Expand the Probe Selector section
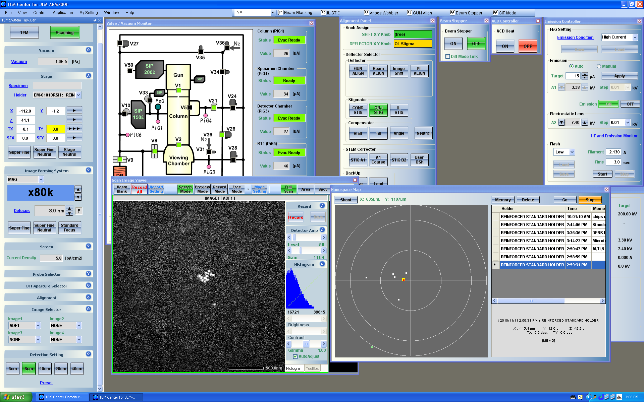 89,274
